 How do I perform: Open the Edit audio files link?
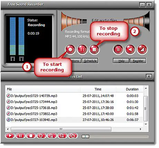point(104,20)
